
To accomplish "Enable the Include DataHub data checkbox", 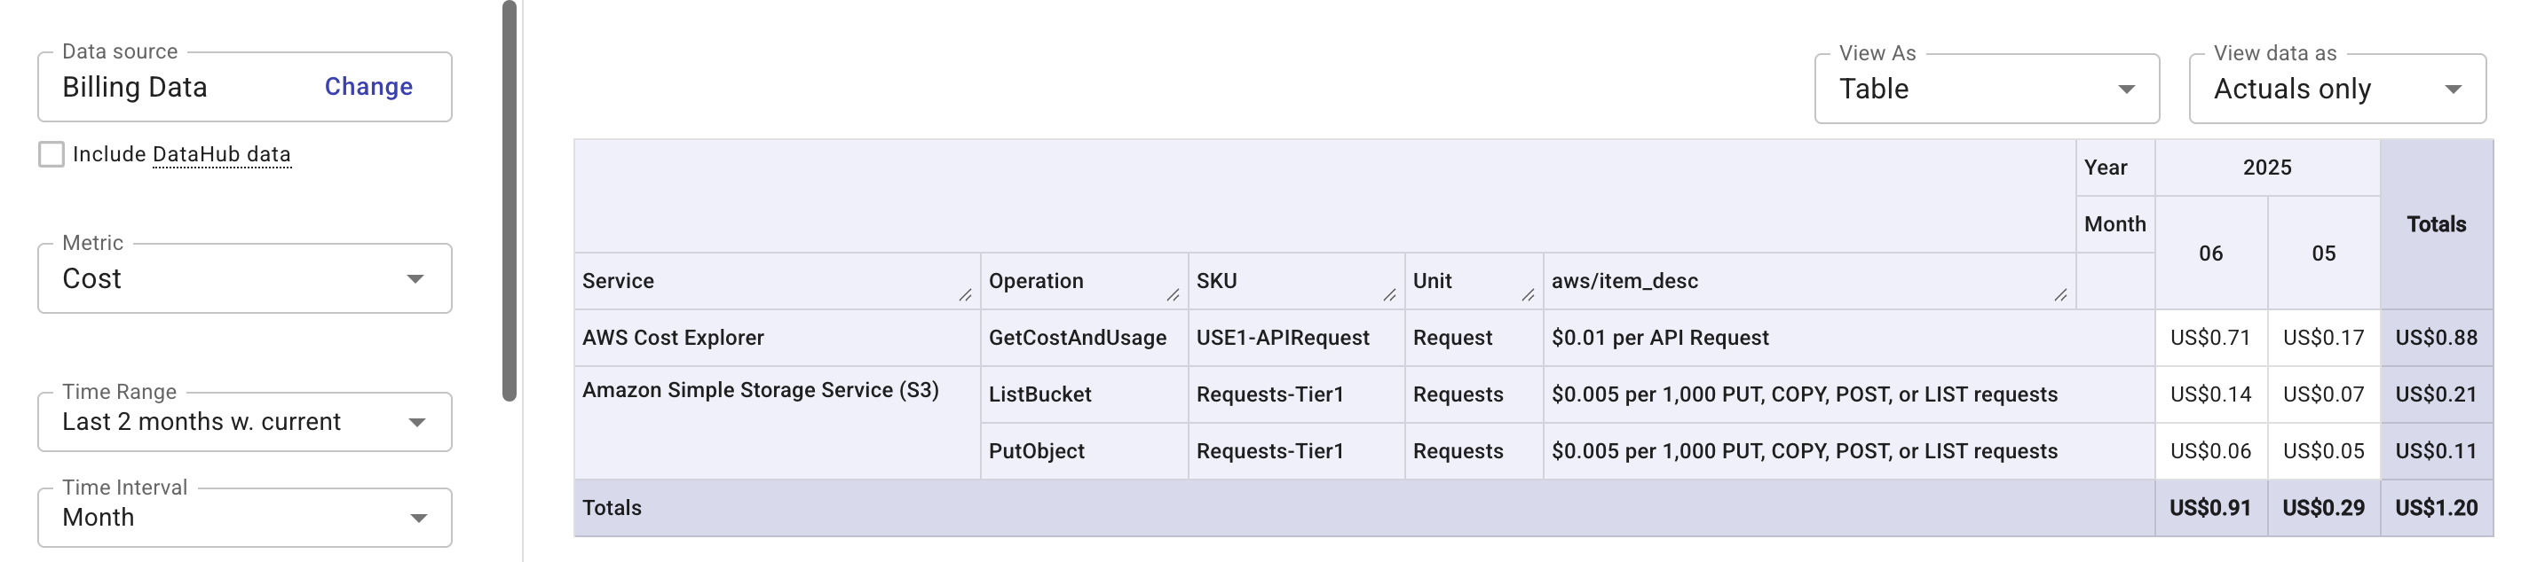I will point(51,153).
